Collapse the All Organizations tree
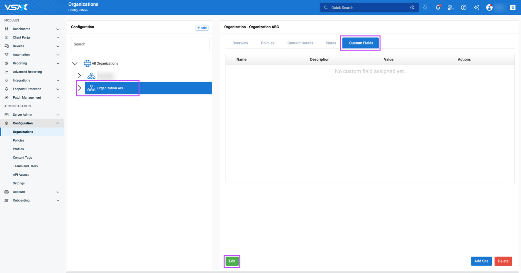 coord(75,63)
